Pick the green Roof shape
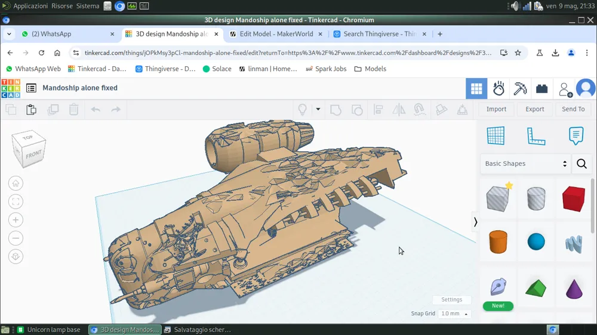The height and width of the screenshot is (335, 597). 536,288
